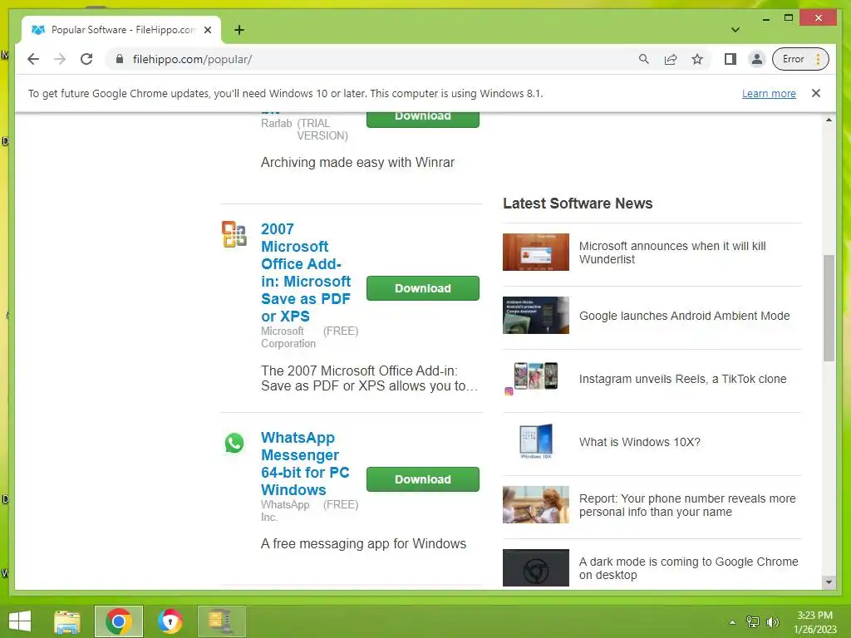Image resolution: width=851 pixels, height=638 pixels.
Task: Click the page scrollbar down arrow
Action: 829,582
